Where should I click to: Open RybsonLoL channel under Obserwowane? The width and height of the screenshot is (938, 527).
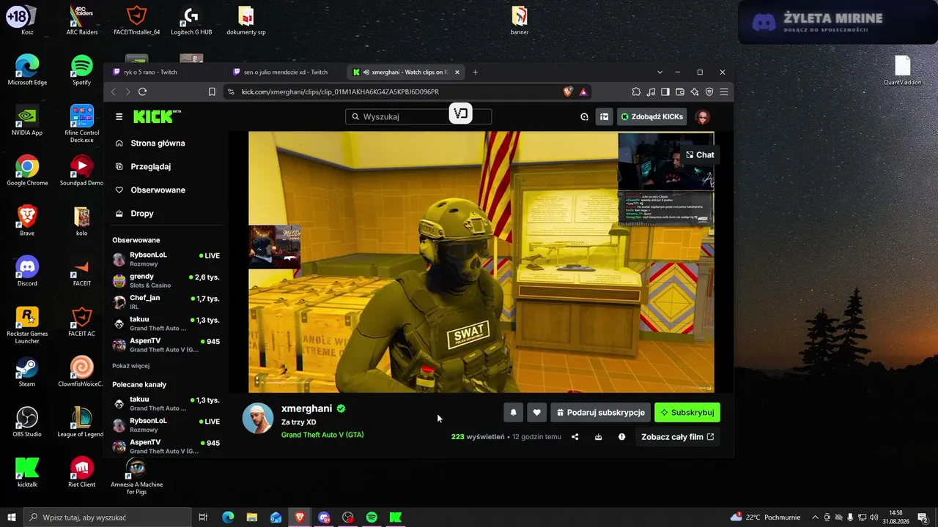tap(166, 259)
